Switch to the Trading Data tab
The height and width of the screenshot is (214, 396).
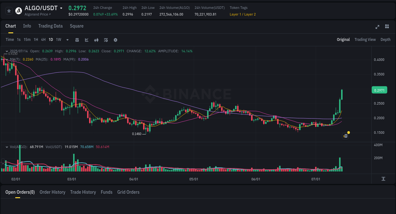[x=50, y=26]
